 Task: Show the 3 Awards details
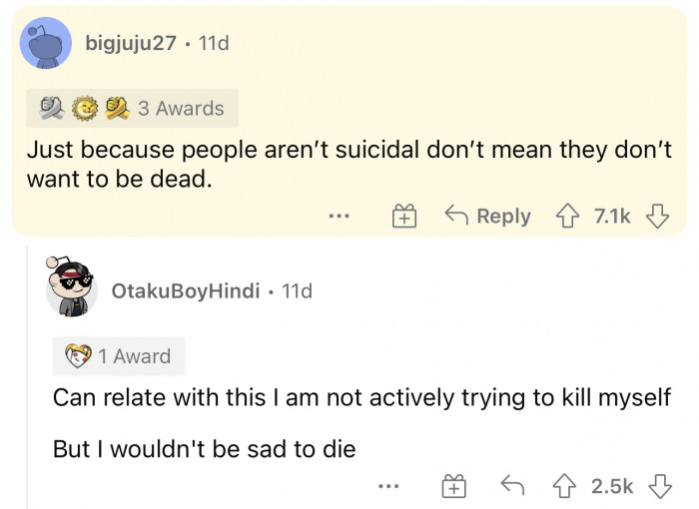click(132, 109)
